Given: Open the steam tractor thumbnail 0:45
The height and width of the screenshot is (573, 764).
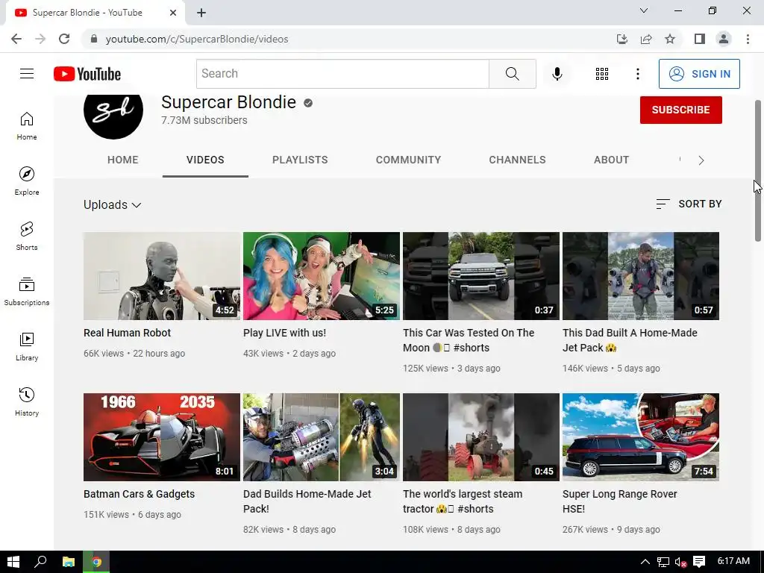Looking at the screenshot, I should point(481,437).
